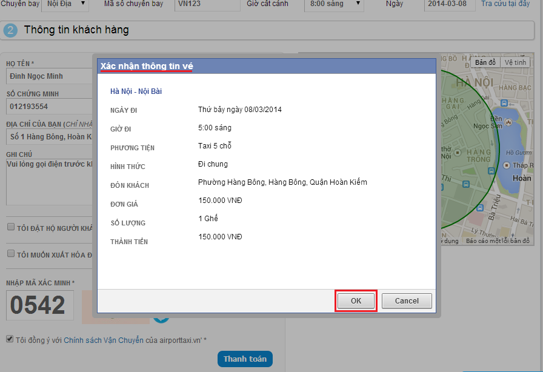Switch map to Bản đồ view

(x=485, y=62)
